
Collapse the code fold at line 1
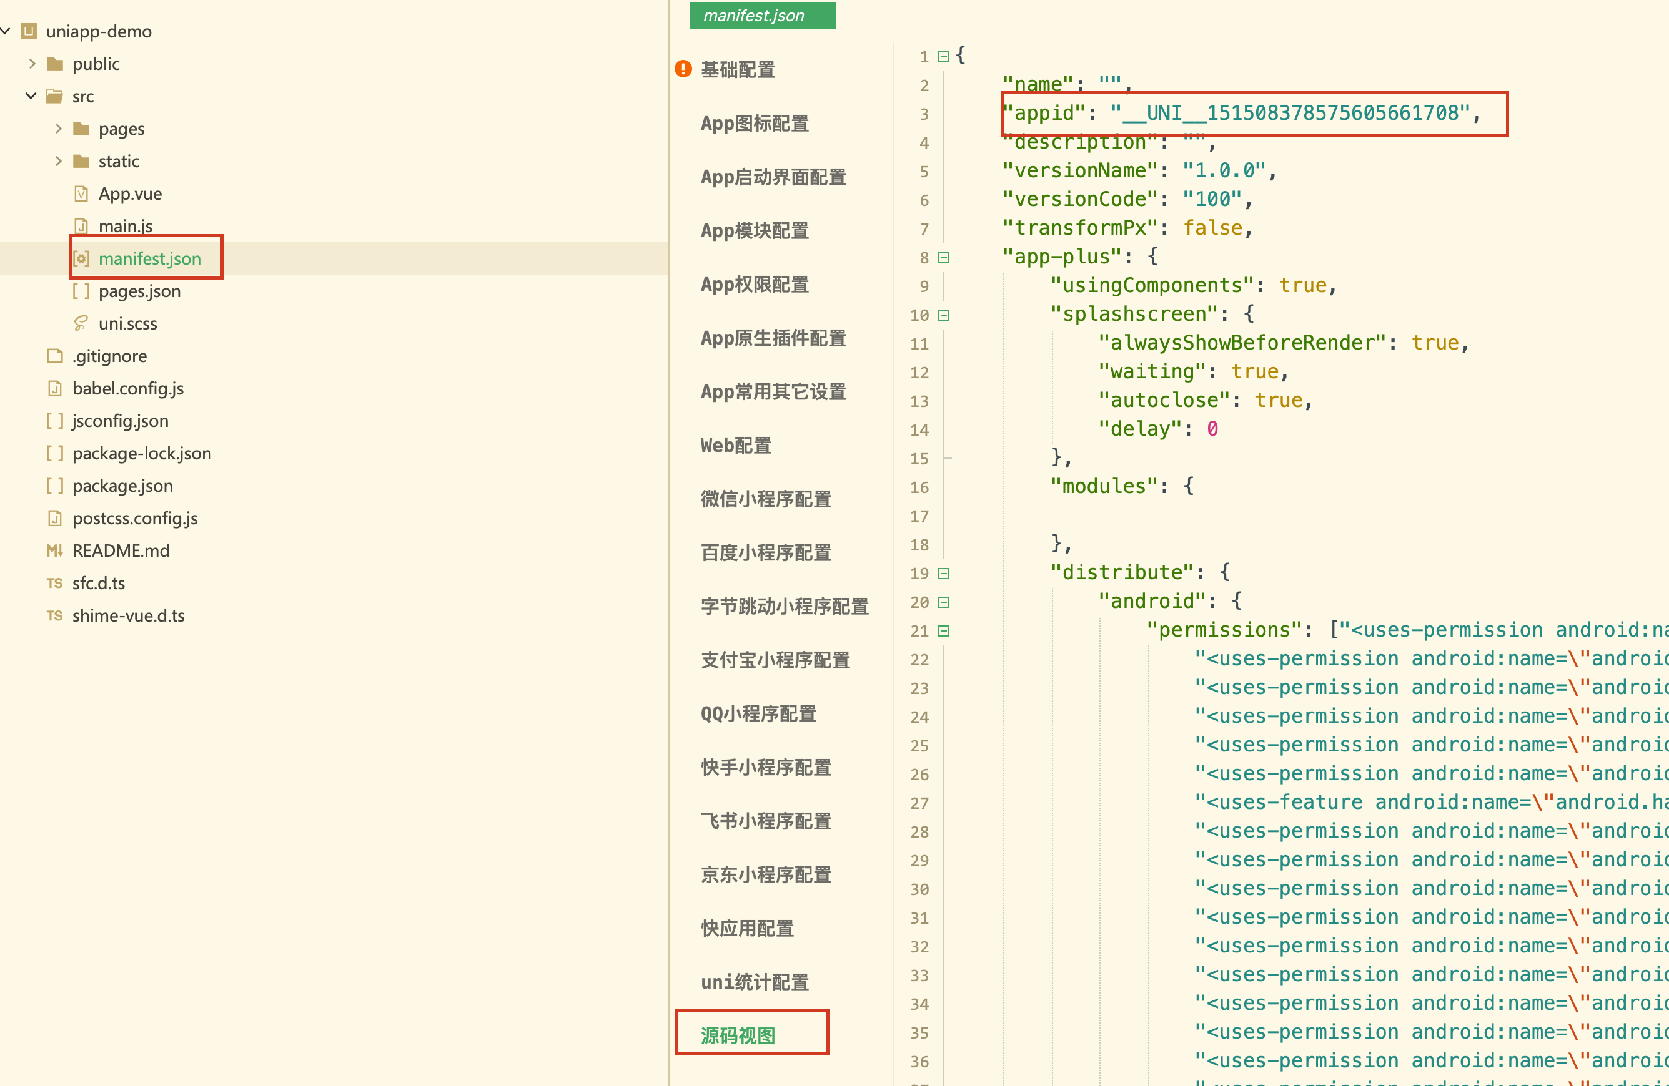pos(944,56)
